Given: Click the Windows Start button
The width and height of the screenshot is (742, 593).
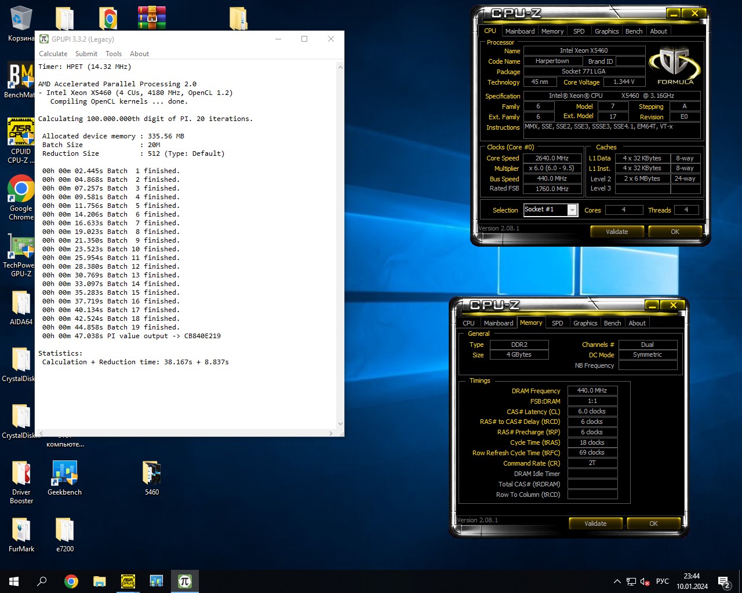Looking at the screenshot, I should tap(14, 581).
